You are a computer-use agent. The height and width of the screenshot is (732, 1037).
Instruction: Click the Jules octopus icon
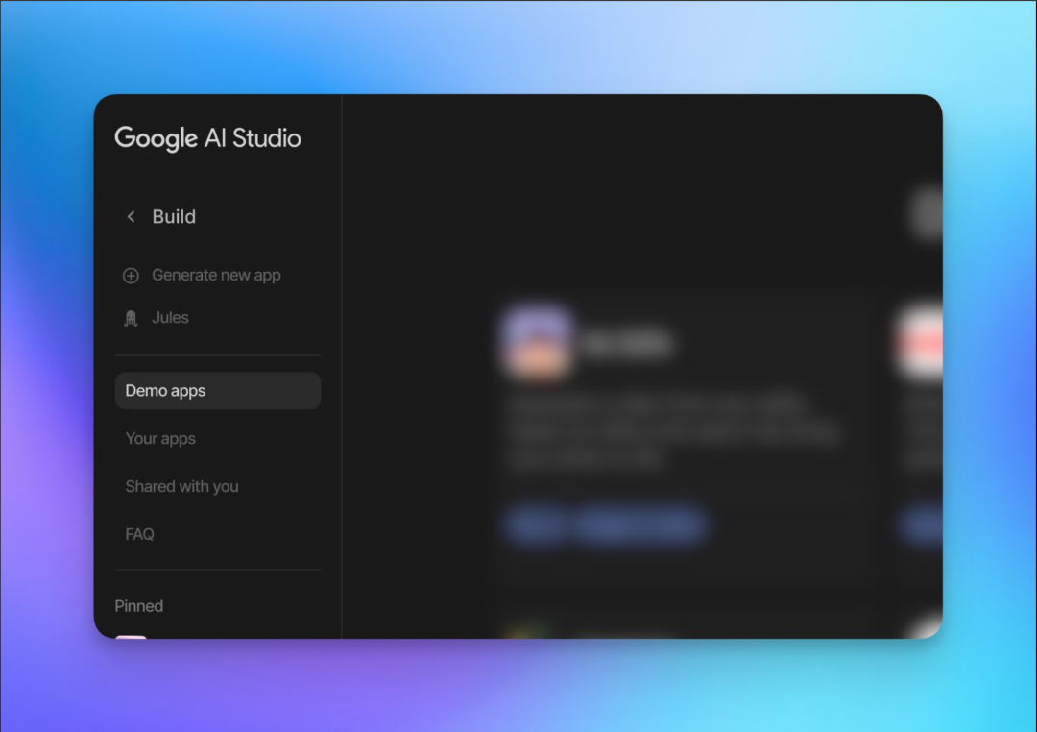131,318
